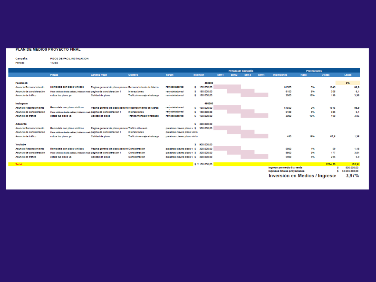Click the Instagram section label
The height and width of the screenshot is (282, 376).
click(22, 104)
